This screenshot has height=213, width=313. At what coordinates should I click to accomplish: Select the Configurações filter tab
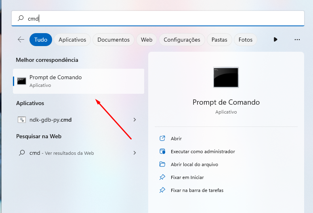(182, 40)
